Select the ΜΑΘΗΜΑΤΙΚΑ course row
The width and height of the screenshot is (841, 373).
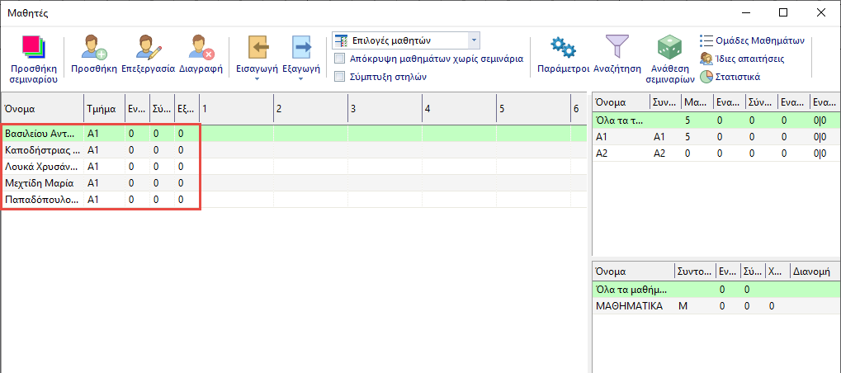click(629, 306)
